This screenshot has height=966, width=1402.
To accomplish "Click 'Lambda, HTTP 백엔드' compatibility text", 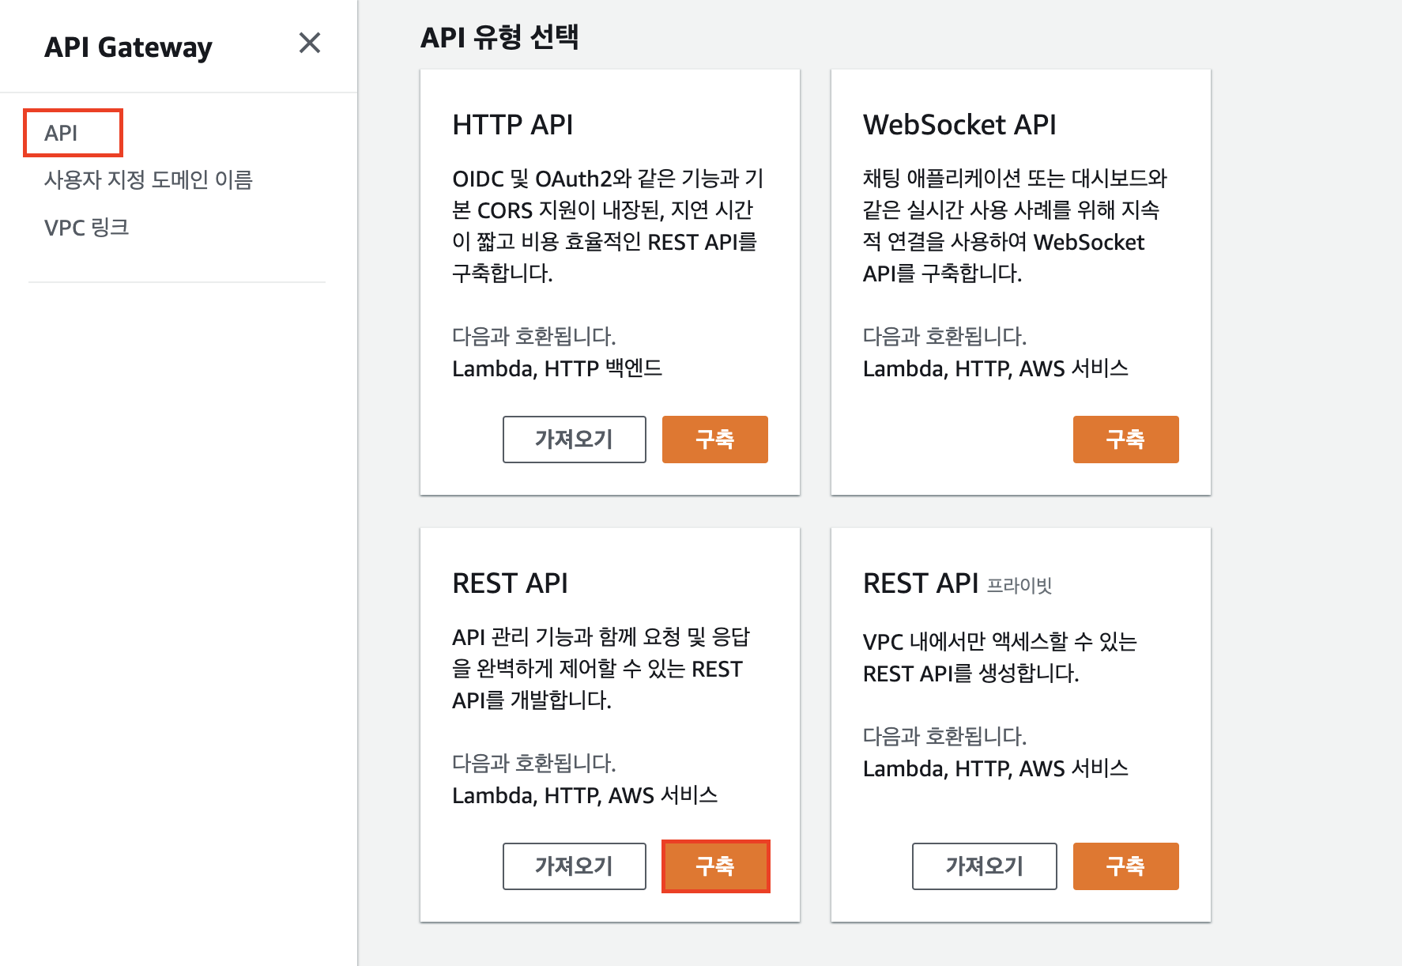I will 557,368.
